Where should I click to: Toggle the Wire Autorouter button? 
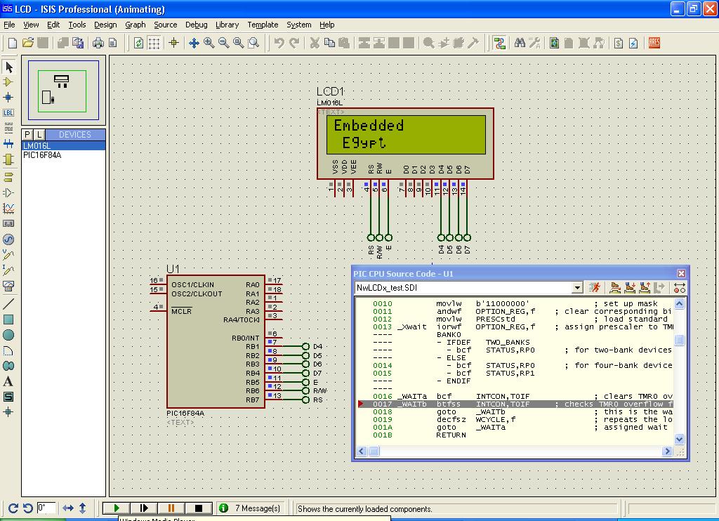[x=499, y=43]
